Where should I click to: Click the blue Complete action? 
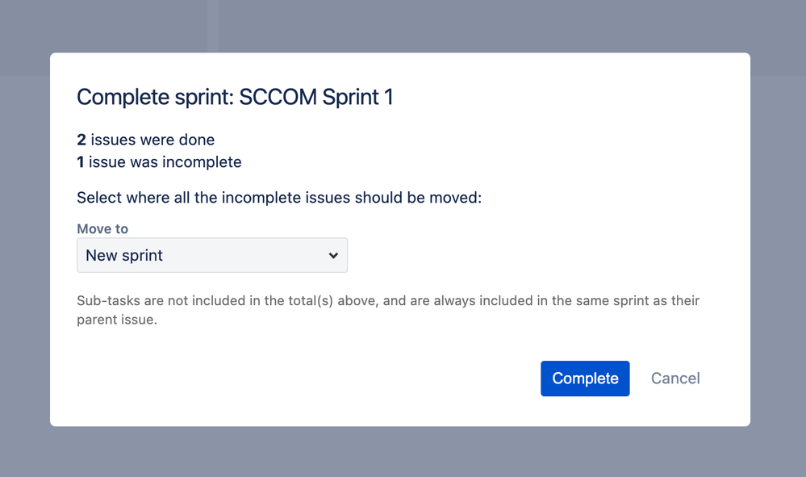585,378
